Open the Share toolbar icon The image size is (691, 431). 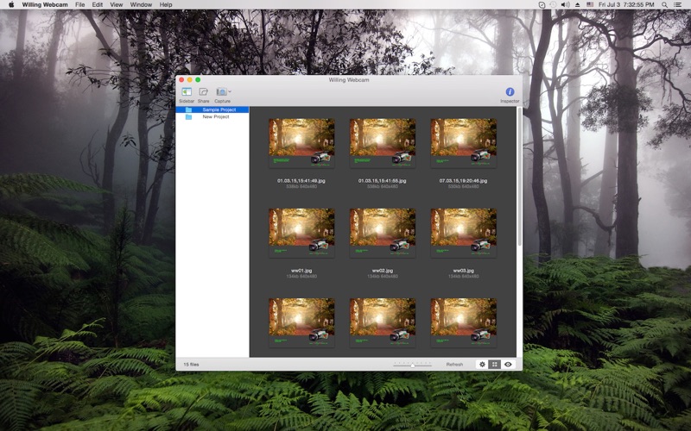pos(203,92)
